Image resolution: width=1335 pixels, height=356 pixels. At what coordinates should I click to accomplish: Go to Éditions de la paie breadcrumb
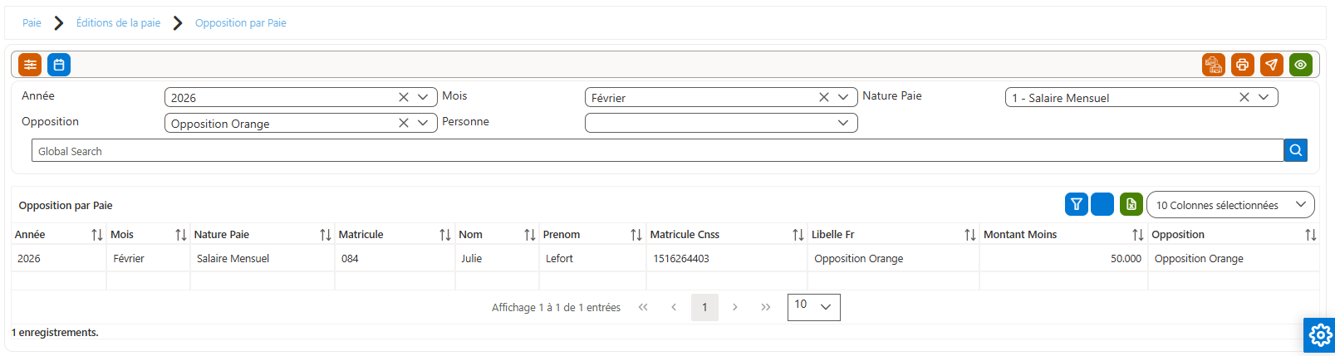click(119, 22)
